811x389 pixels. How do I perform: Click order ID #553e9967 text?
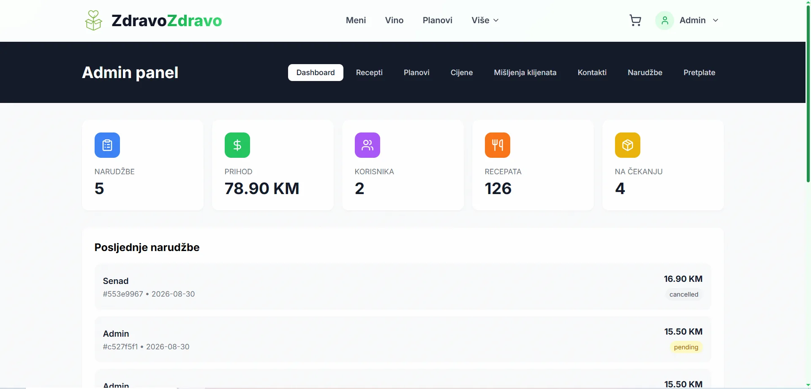click(x=123, y=294)
